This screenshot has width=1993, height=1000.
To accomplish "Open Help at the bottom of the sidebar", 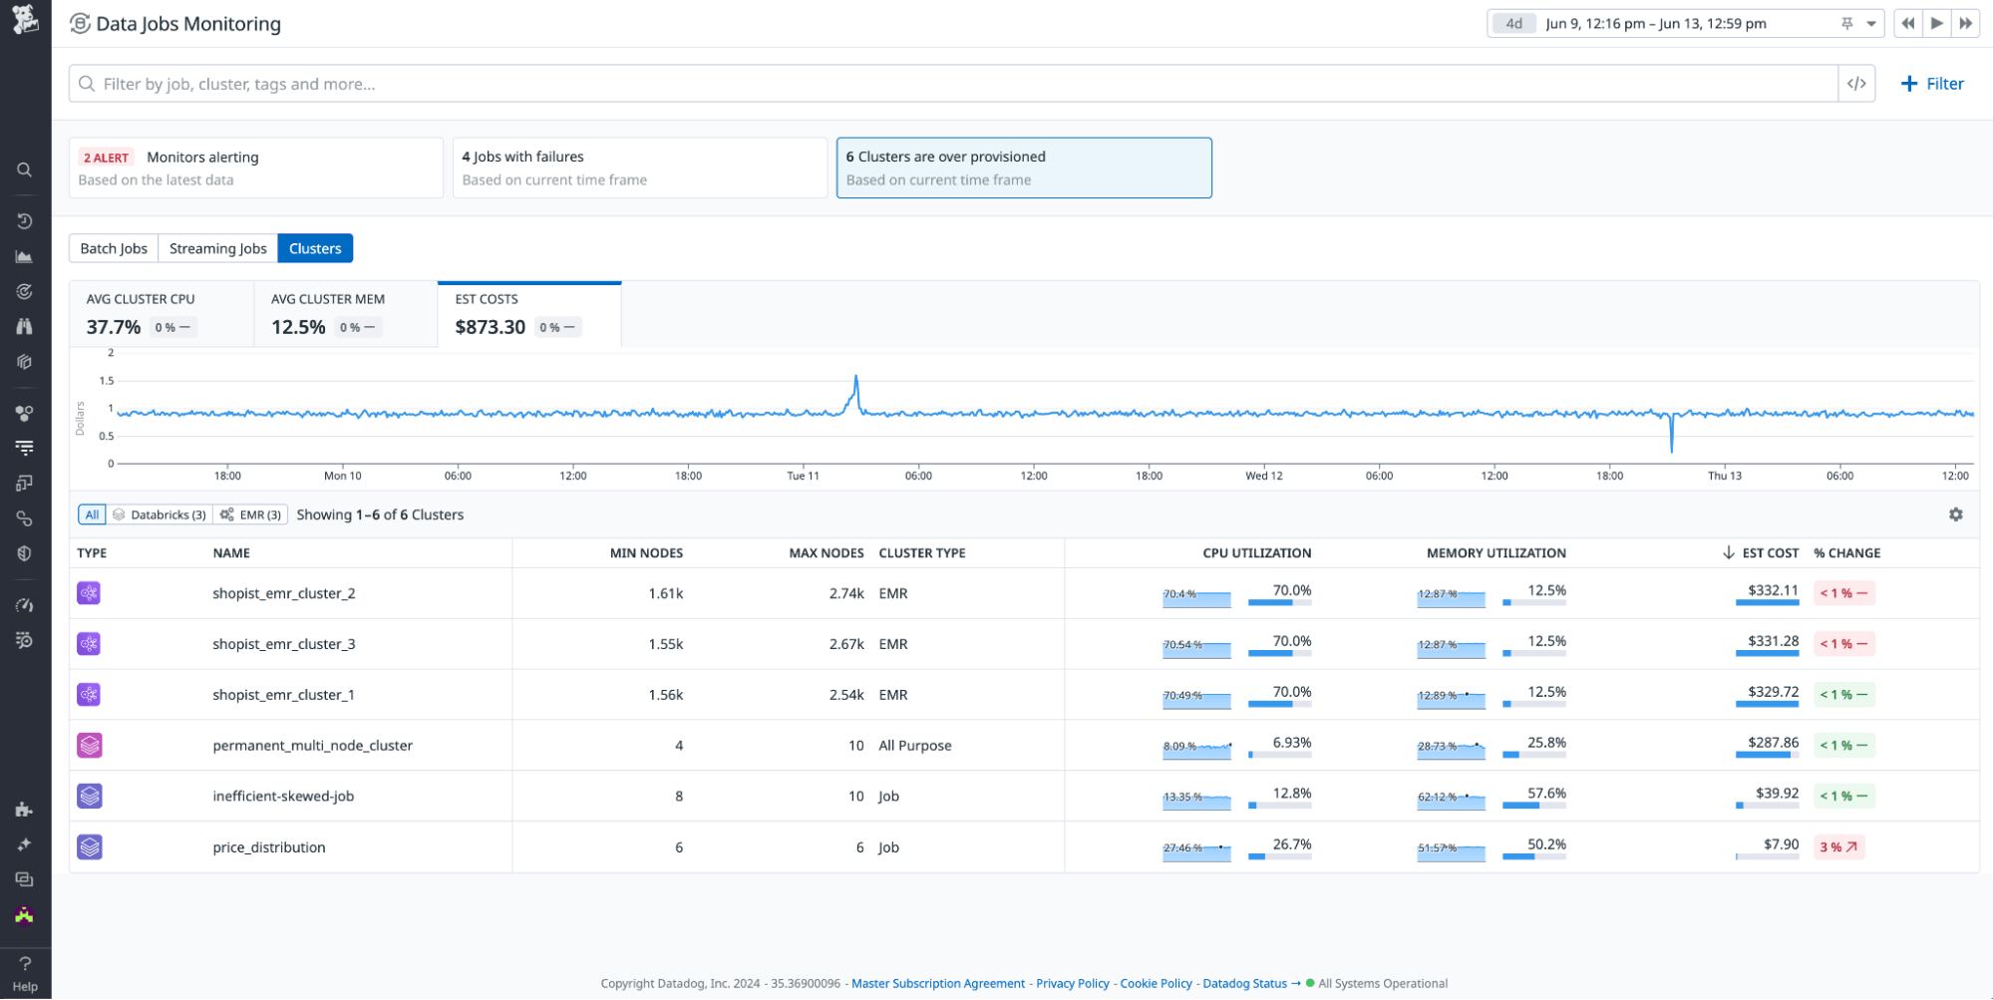I will click(x=25, y=973).
